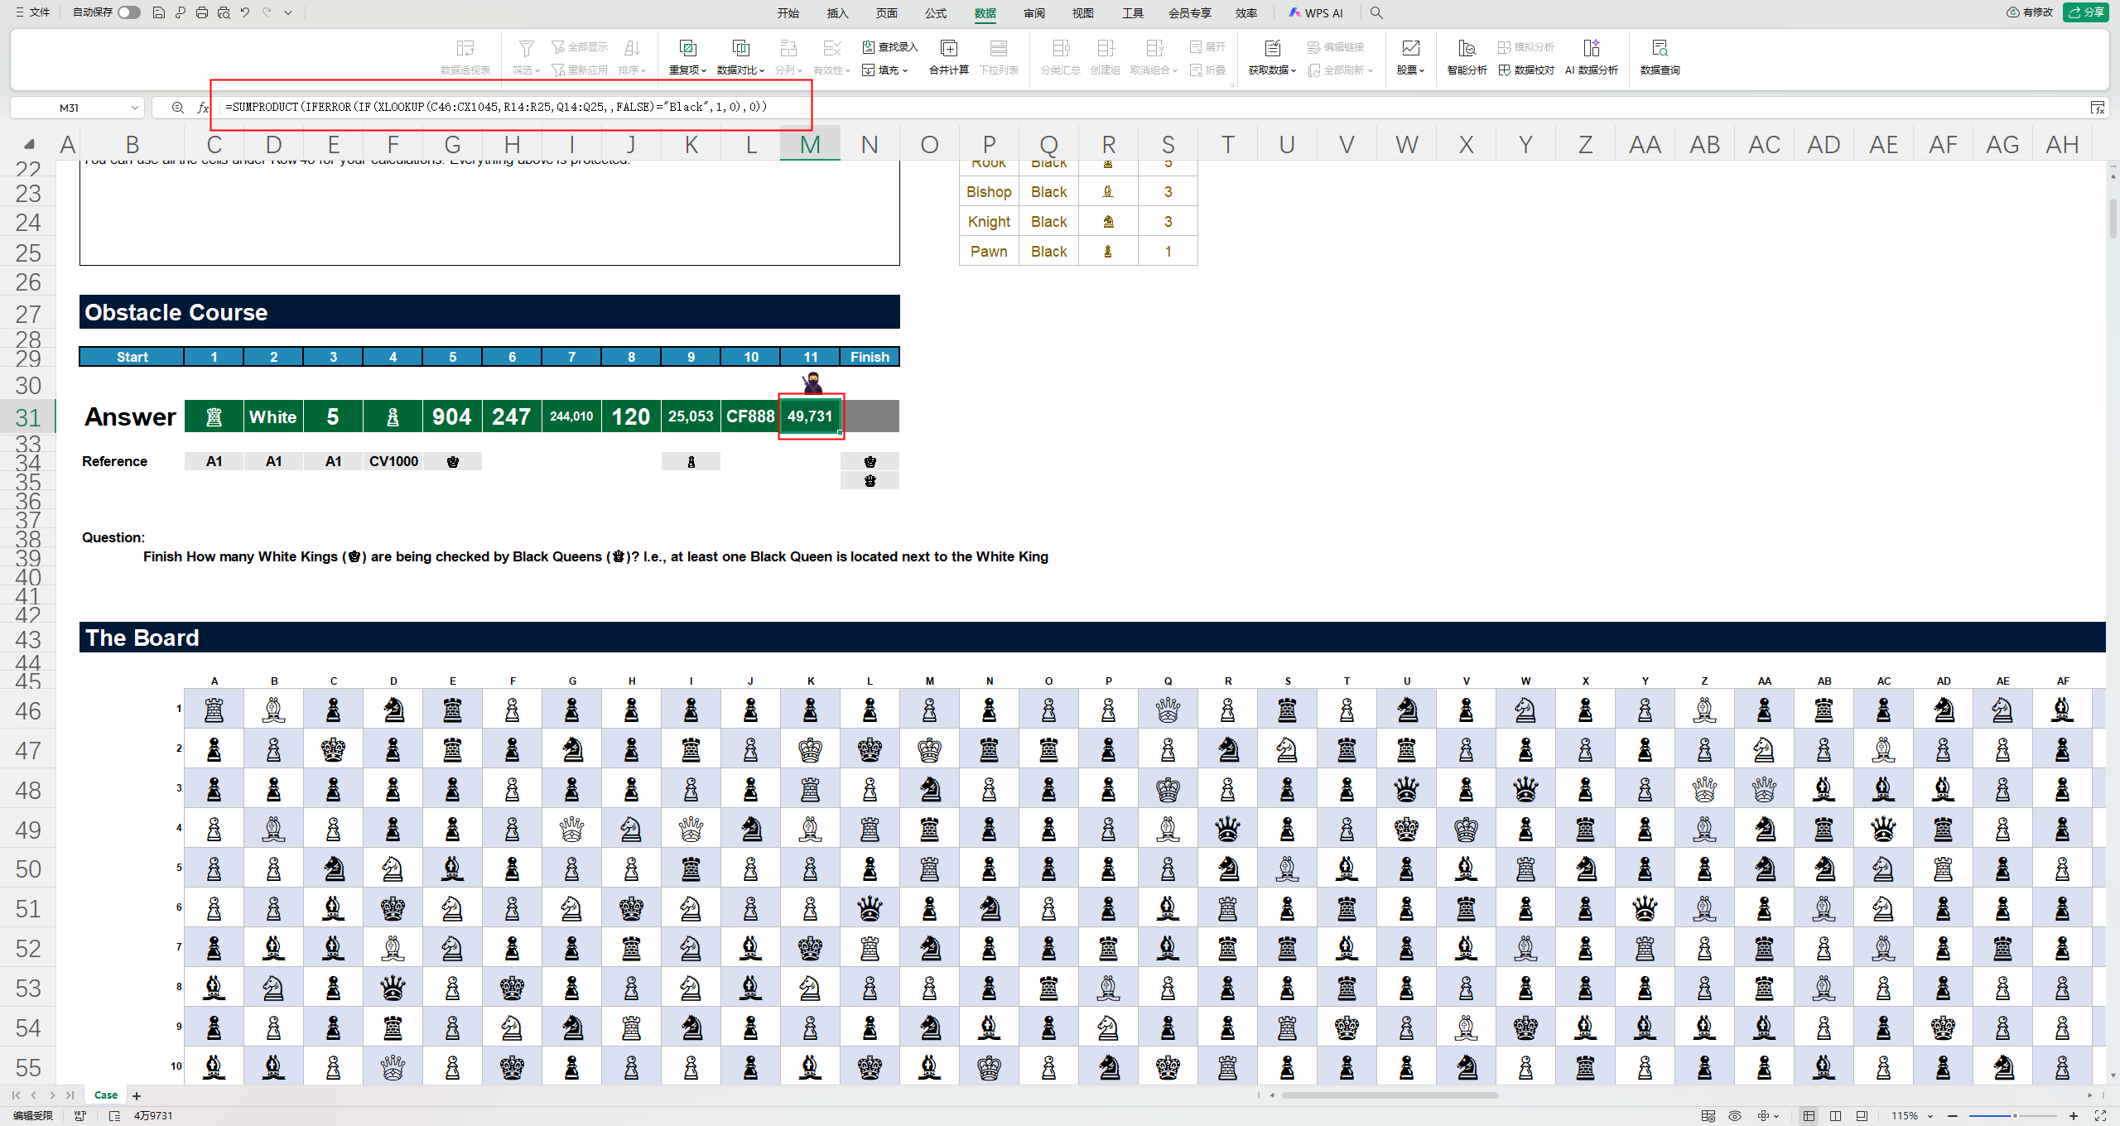Click the WPS AI button
Screen dimensions: 2120x1126
point(1316,13)
